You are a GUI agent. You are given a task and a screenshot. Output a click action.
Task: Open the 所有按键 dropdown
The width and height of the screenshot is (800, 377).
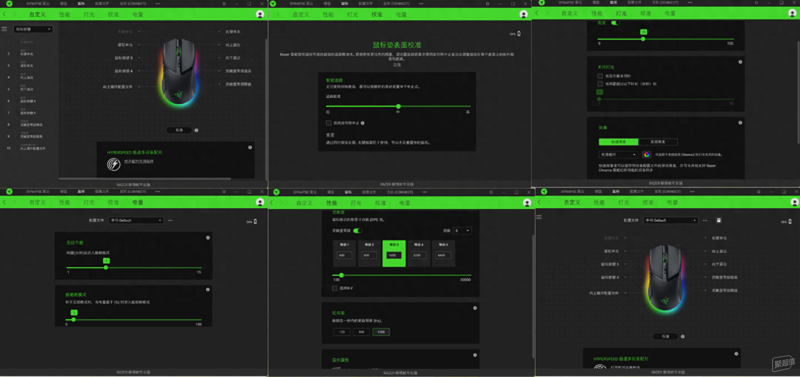(x=33, y=29)
